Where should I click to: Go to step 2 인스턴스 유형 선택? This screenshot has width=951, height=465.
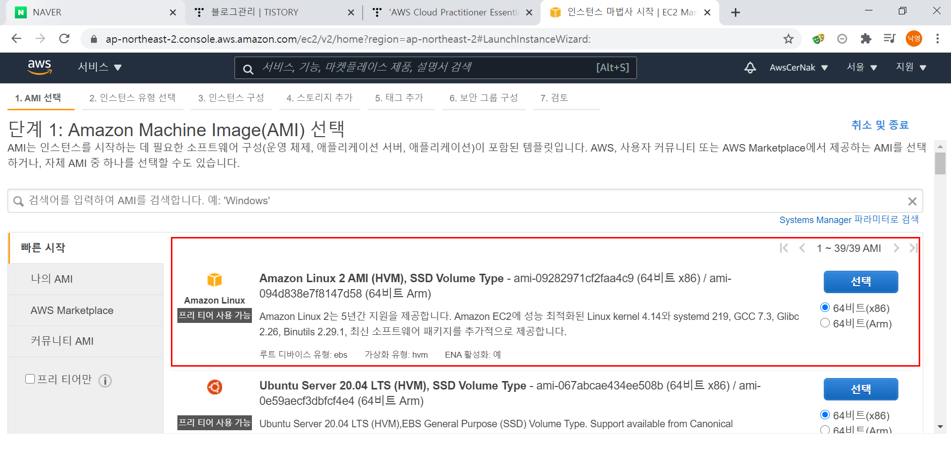tap(132, 98)
